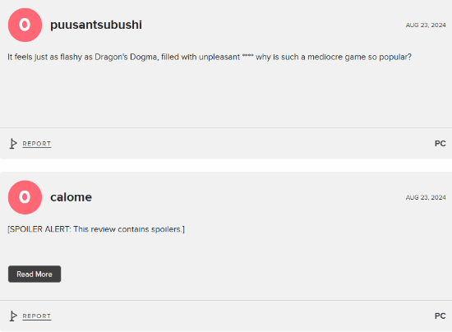Viewport: 452px width, 332px height.
Task: Click the divider line above calome's REPORT
Action: [226, 300]
